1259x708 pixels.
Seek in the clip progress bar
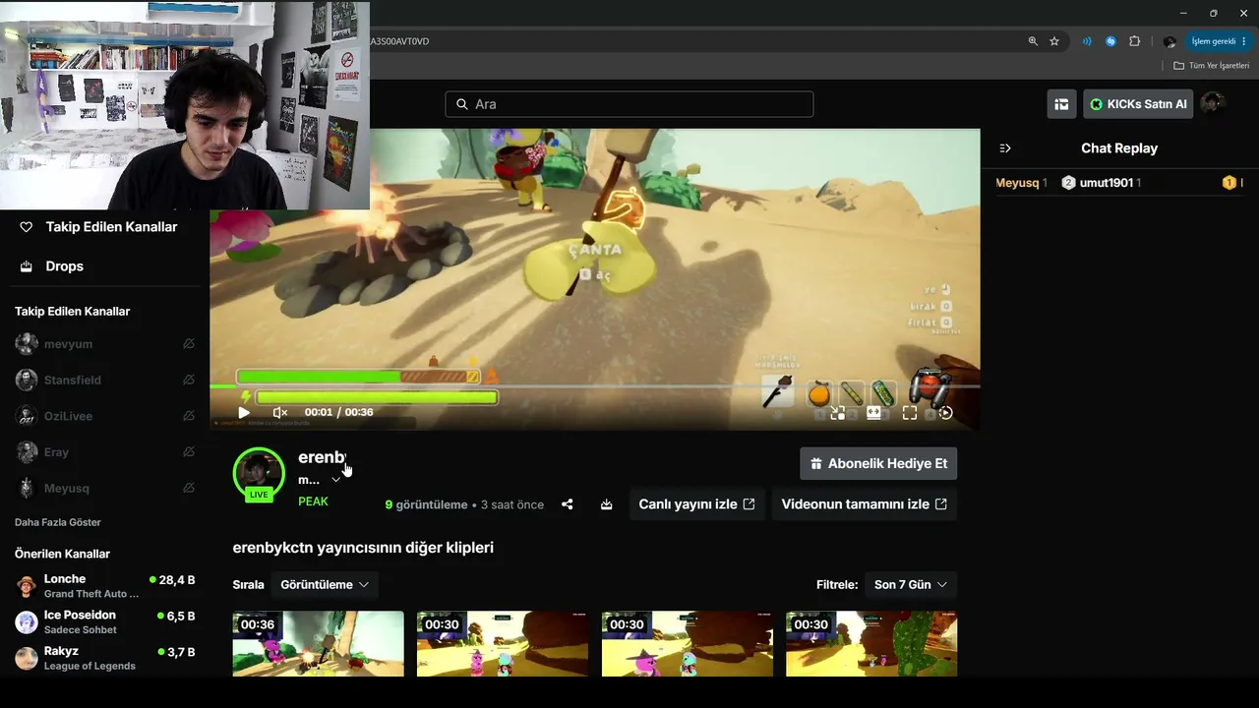pos(595,386)
